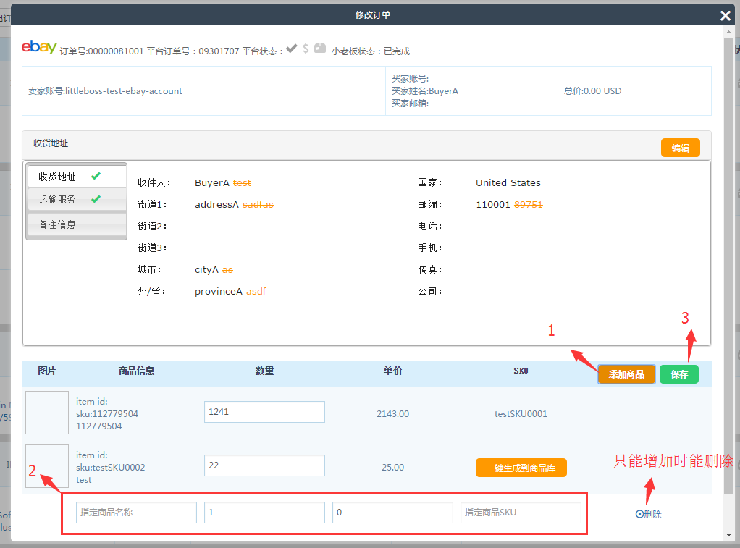Save the order with 保存 button
Viewport: 740px width, 548px height.
679,374
